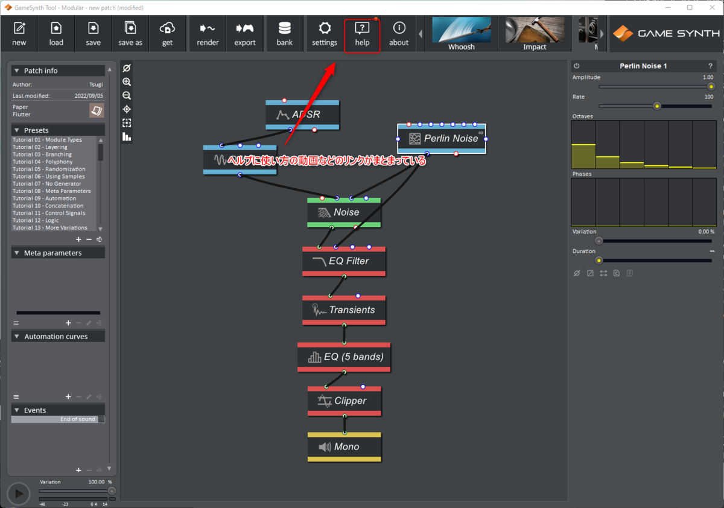Open Perlin Noise 1 help question mark
724x508 pixels.
click(x=710, y=66)
